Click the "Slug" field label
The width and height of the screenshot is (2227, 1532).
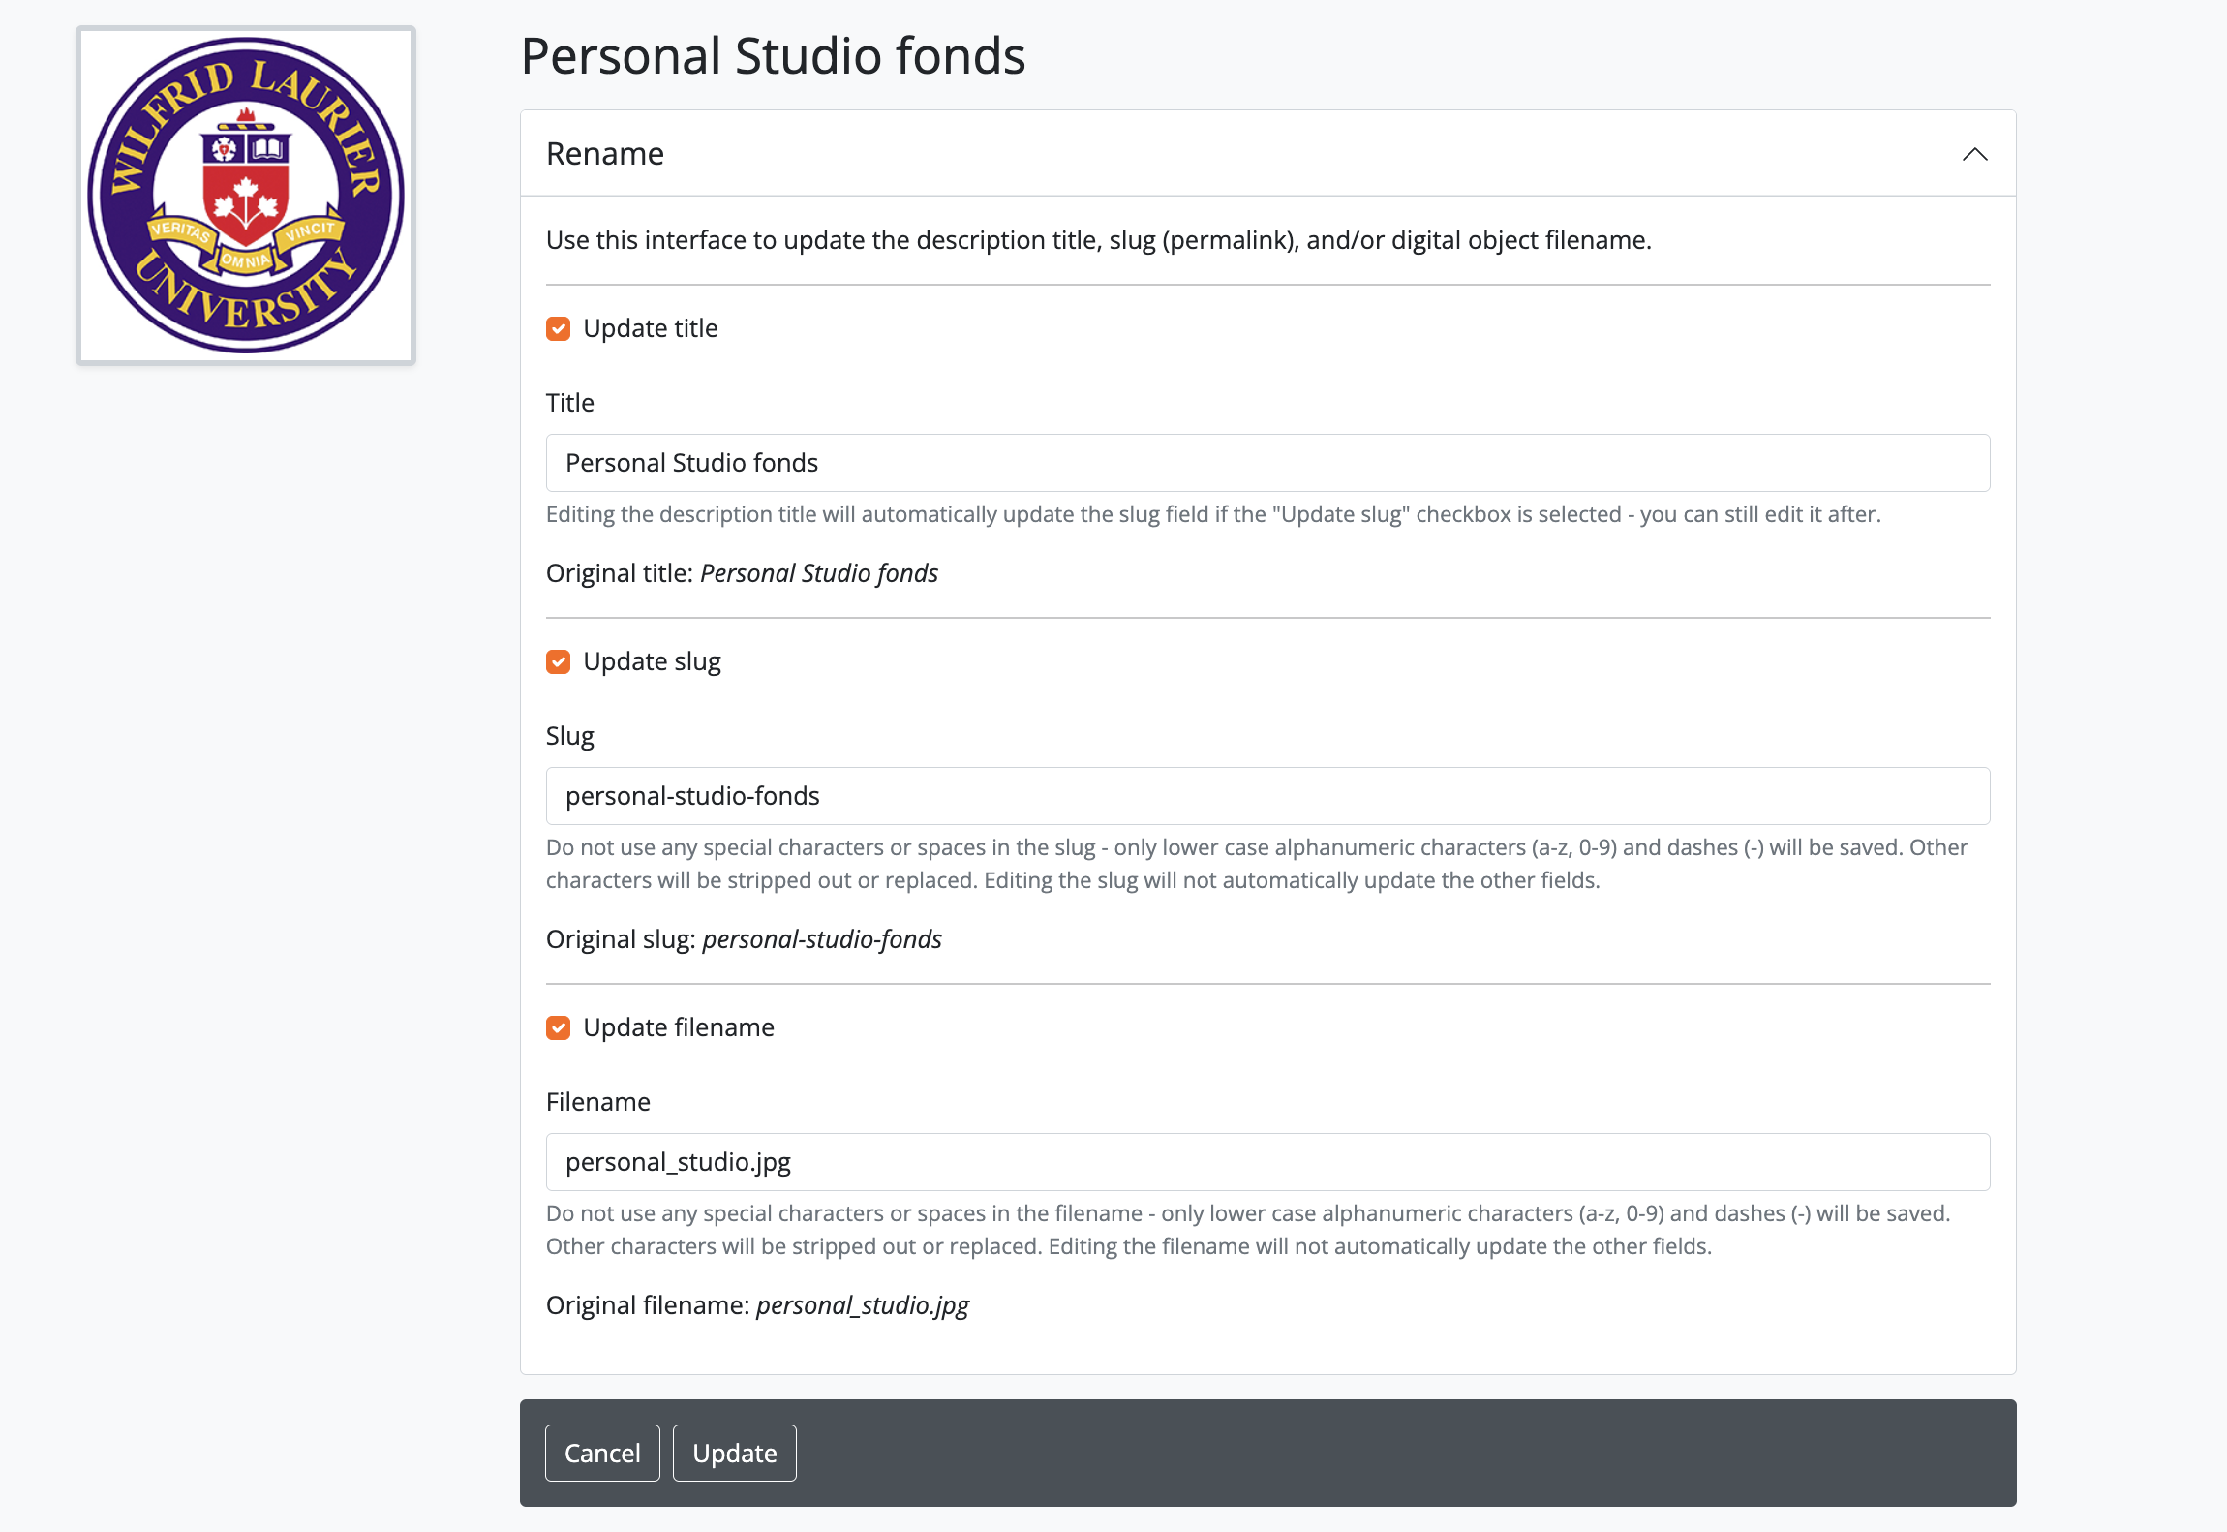coord(570,736)
